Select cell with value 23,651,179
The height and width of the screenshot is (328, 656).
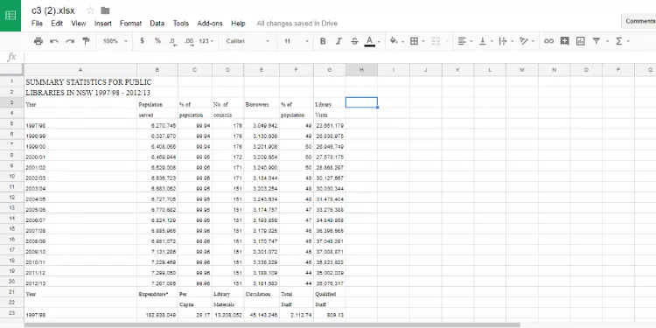click(330, 124)
